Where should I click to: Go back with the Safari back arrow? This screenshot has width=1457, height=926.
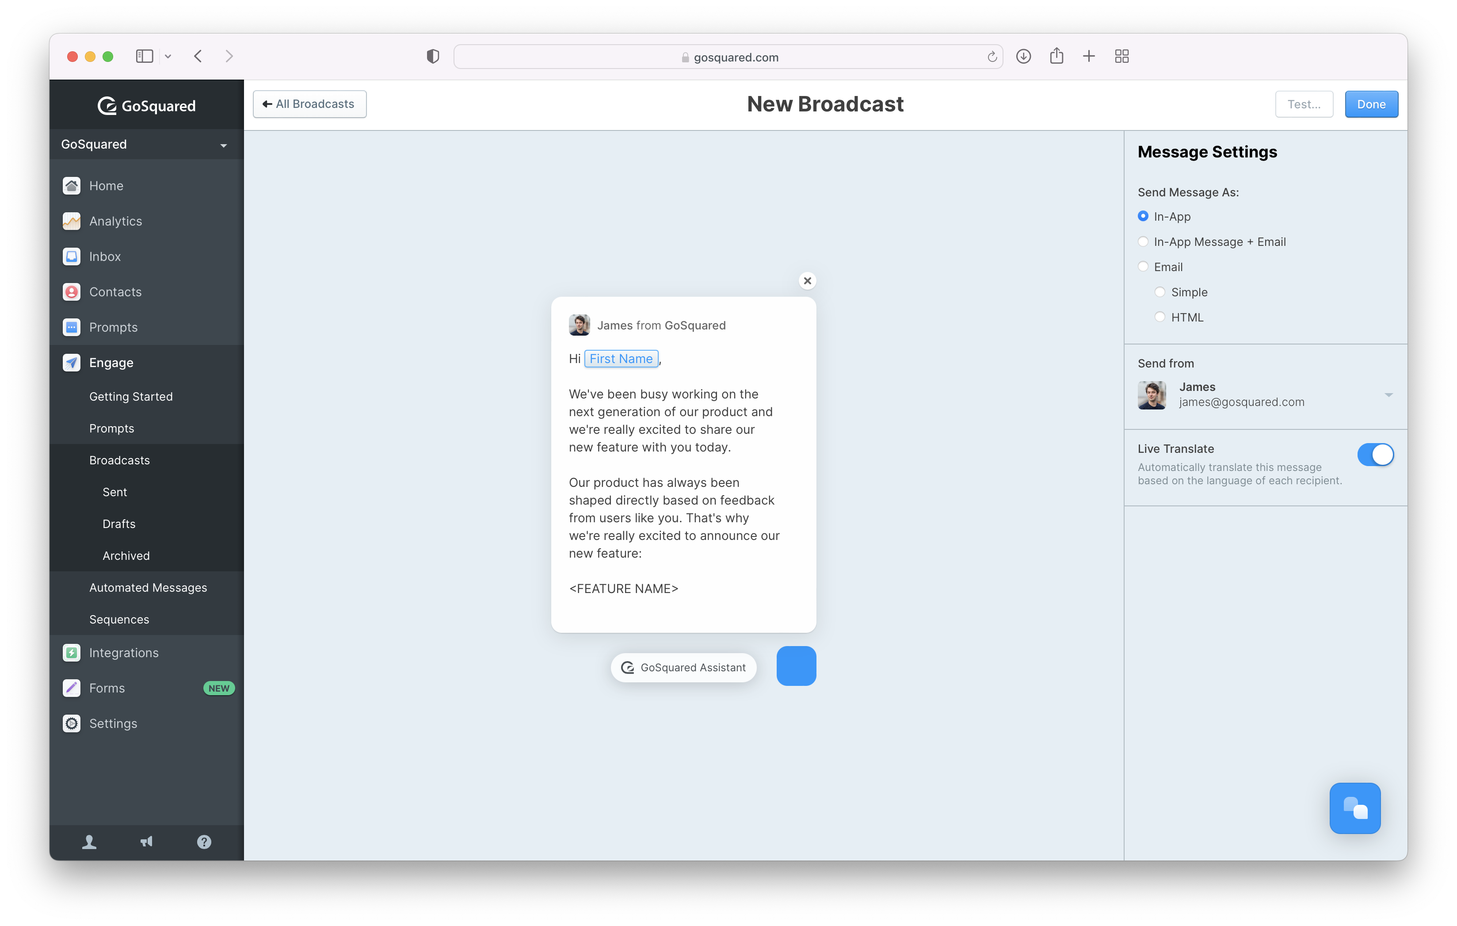pos(198,56)
